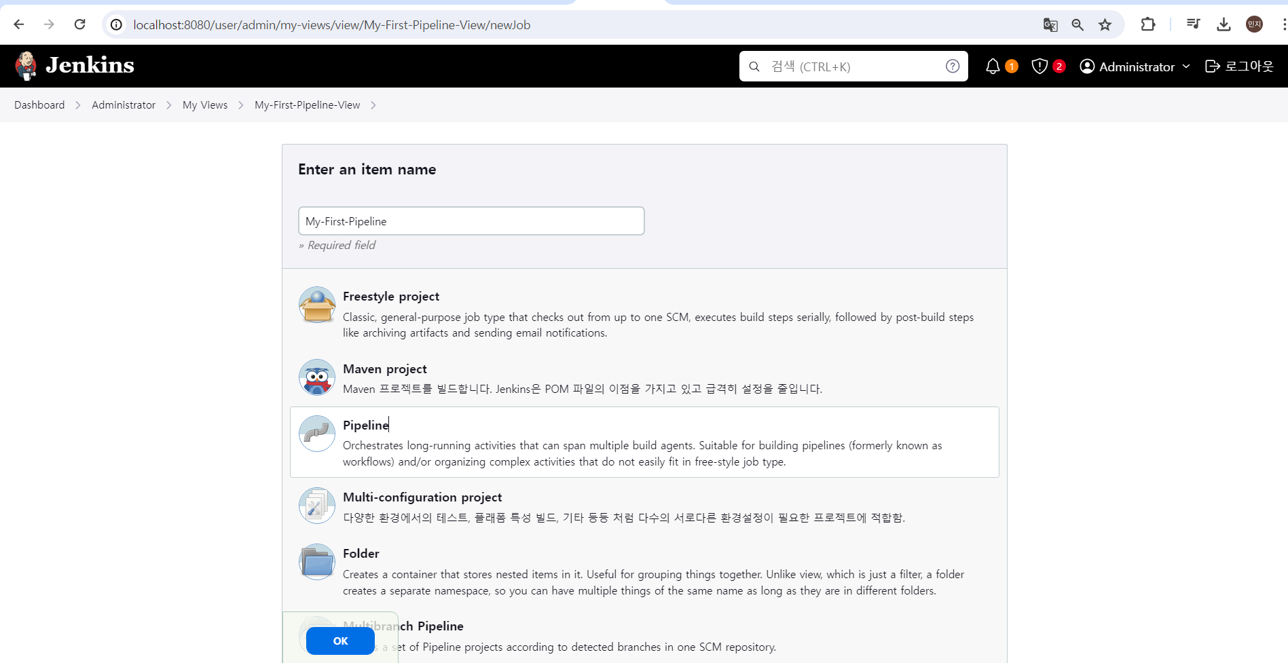
Task: Expand chevron after Administrator breadcrumb
Action: [x=169, y=105]
